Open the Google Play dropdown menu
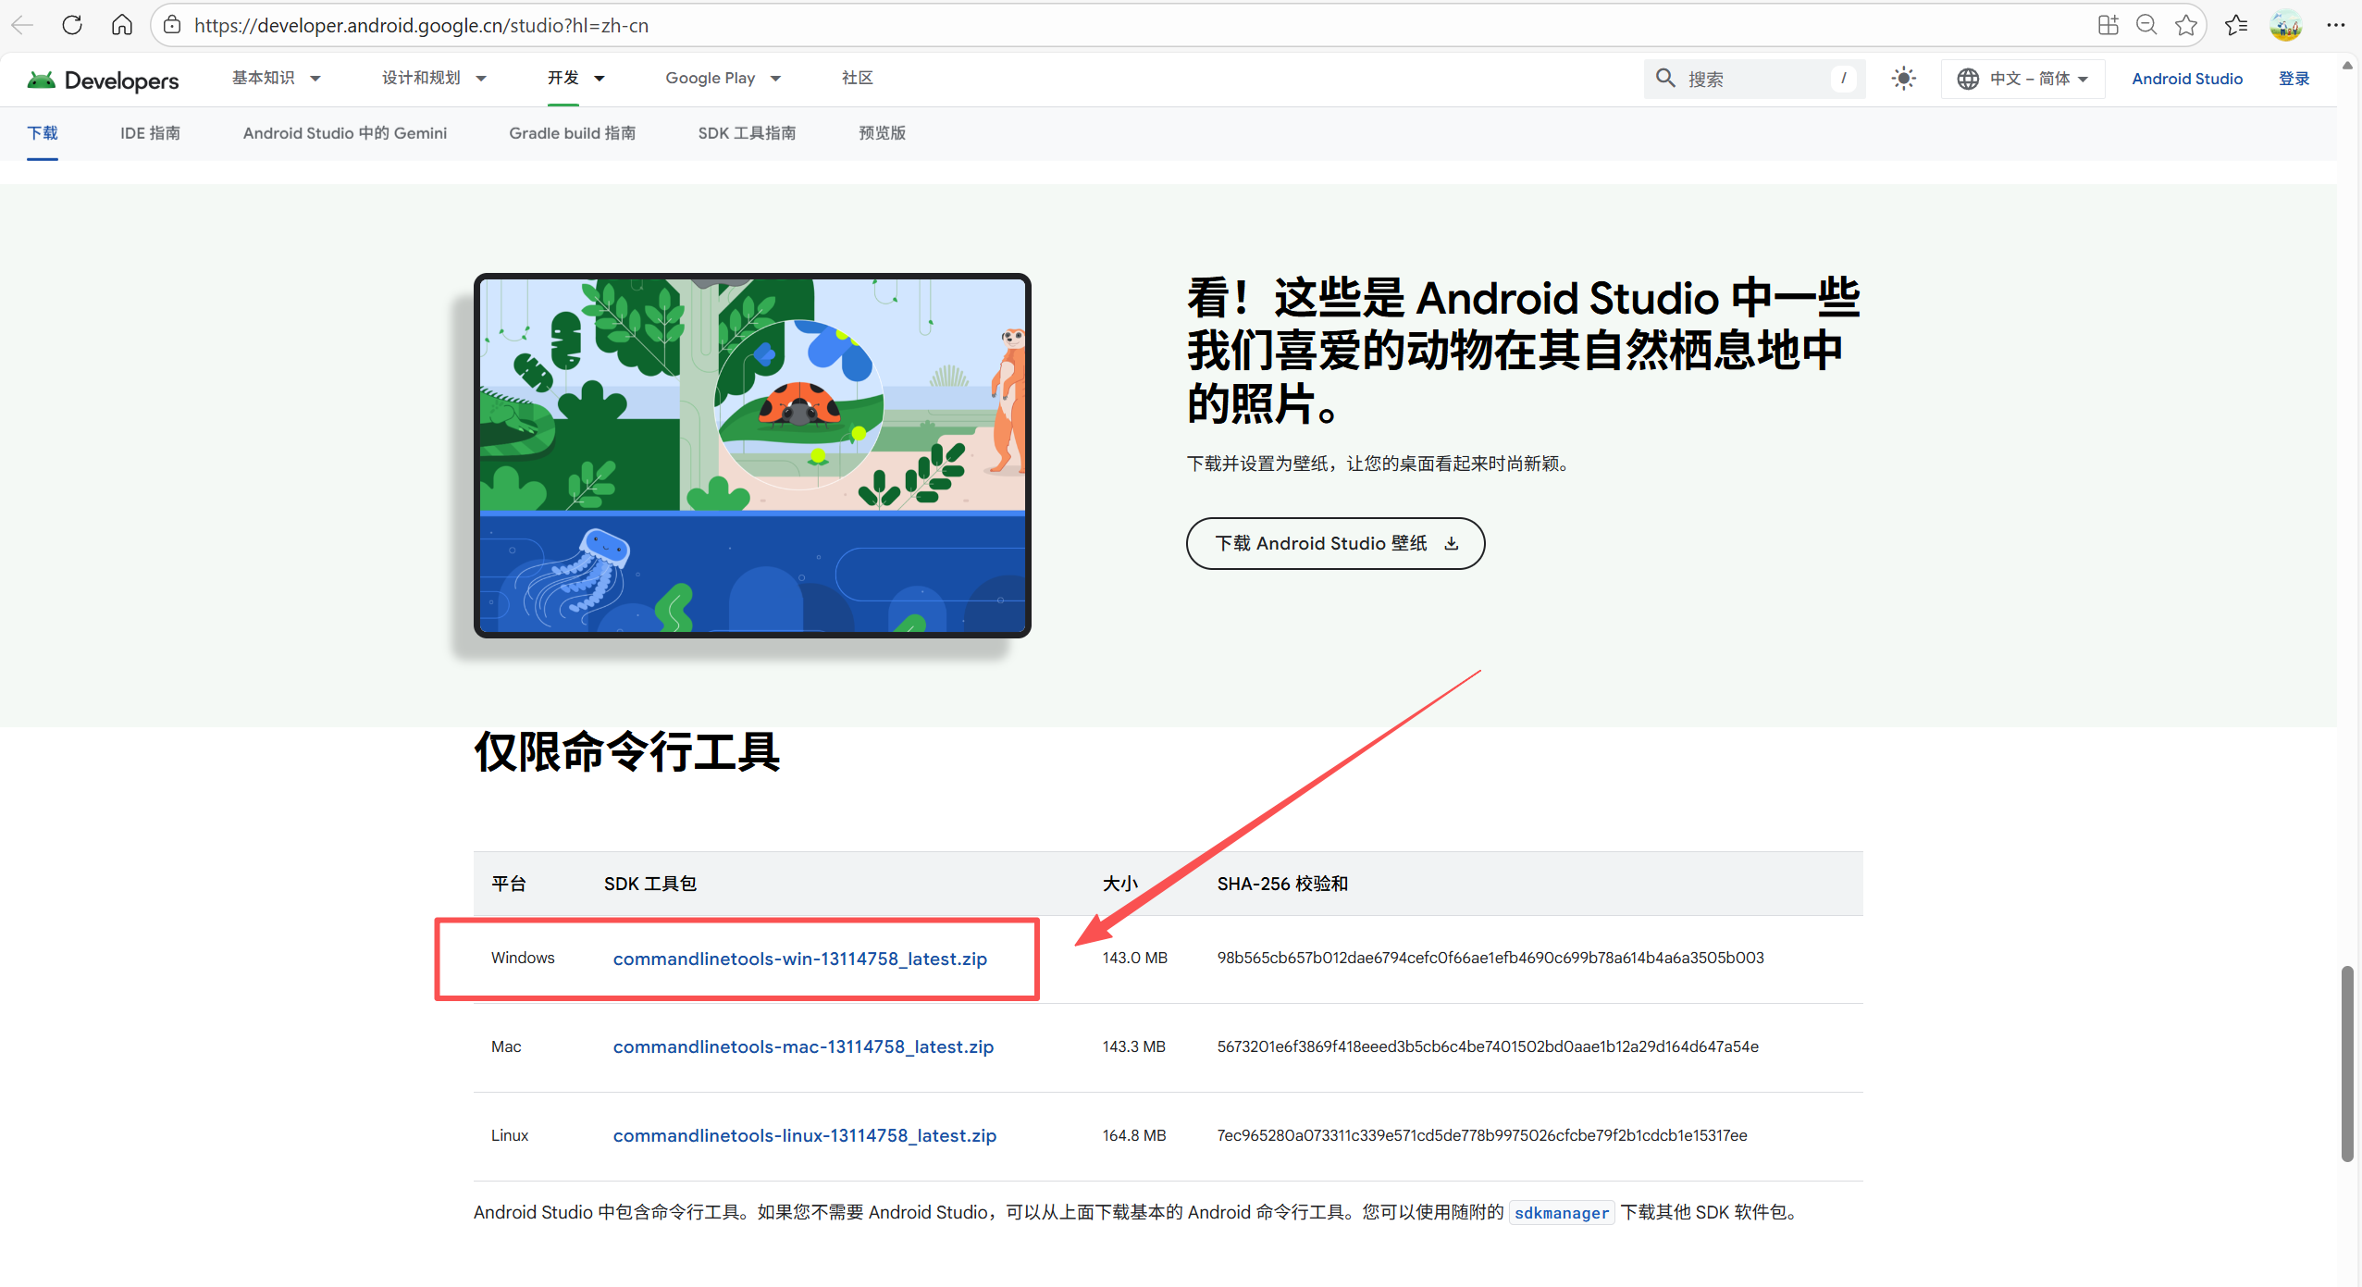 [x=723, y=79]
